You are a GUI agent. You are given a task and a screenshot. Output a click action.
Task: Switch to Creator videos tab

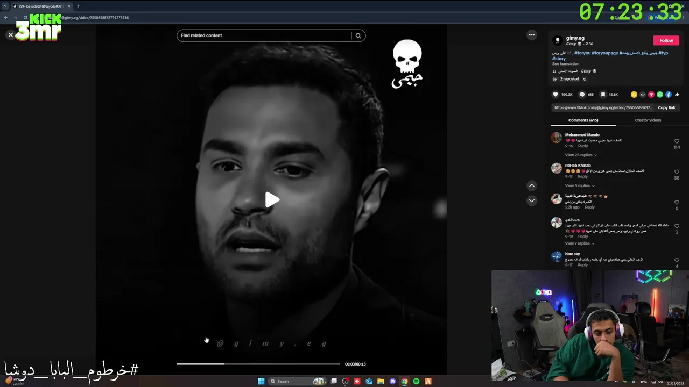pyautogui.click(x=648, y=120)
